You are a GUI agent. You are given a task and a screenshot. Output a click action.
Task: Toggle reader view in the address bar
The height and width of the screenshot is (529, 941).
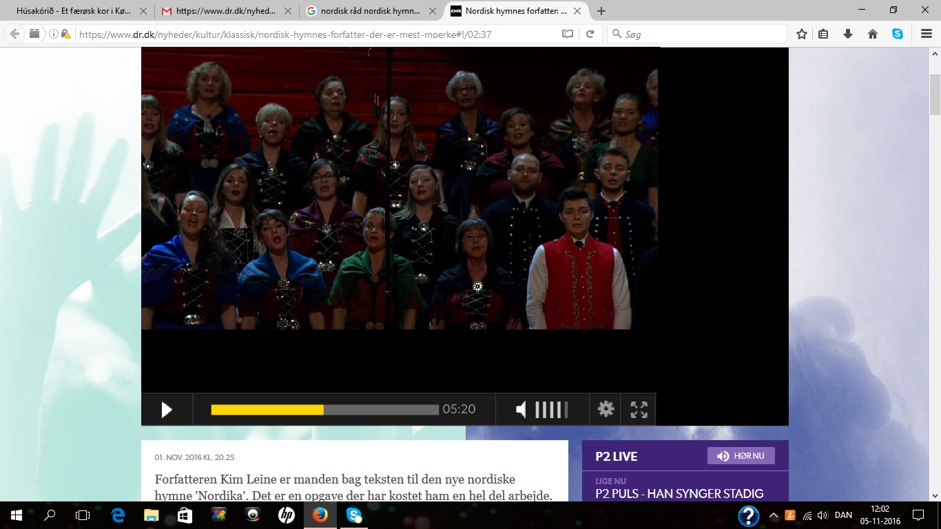tap(568, 34)
